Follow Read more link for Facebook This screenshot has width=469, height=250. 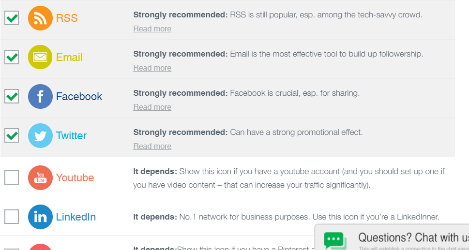[152, 107]
